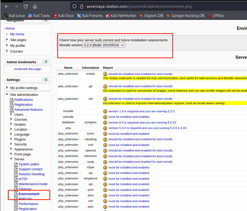Collapse the Admin bookmarks block with hide icon
Viewport: 247px width, 211px height.
click(44, 62)
